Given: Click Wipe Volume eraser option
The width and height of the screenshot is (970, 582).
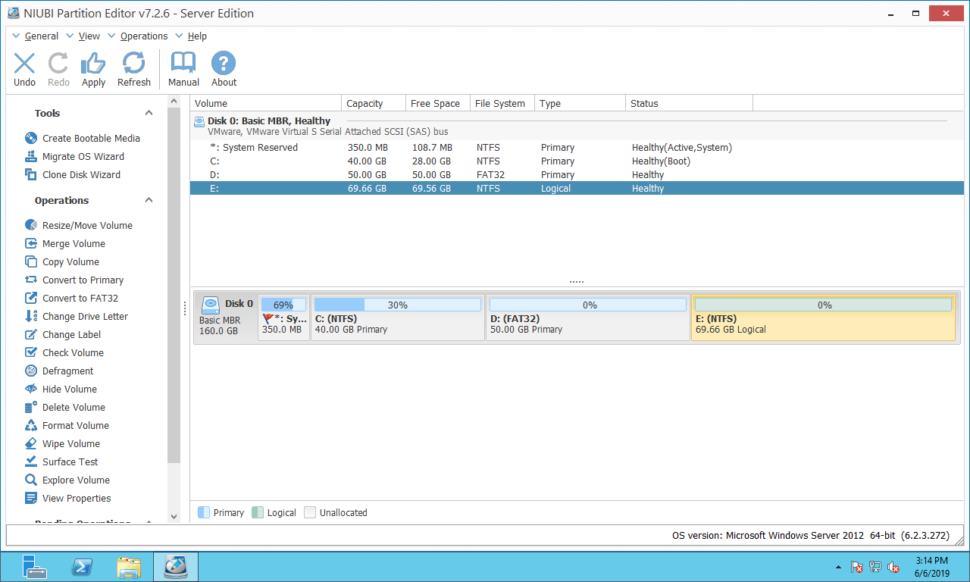Looking at the screenshot, I should [70, 444].
